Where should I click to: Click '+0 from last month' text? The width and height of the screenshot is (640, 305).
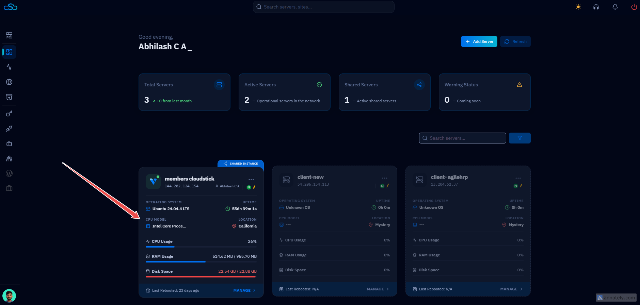click(174, 101)
